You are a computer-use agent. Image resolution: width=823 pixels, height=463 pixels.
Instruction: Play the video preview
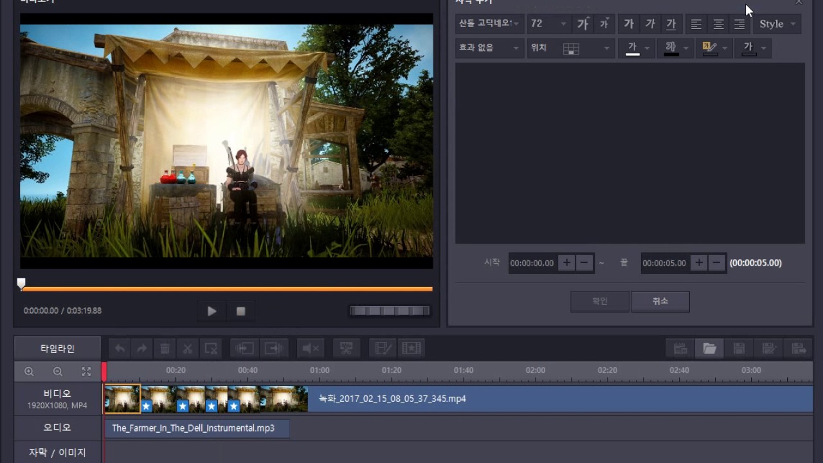[212, 311]
